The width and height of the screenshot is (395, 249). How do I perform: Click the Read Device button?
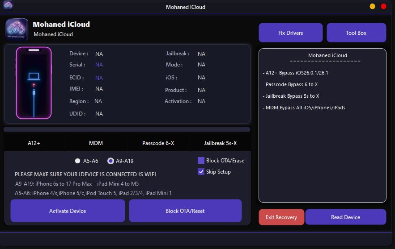coord(346,217)
